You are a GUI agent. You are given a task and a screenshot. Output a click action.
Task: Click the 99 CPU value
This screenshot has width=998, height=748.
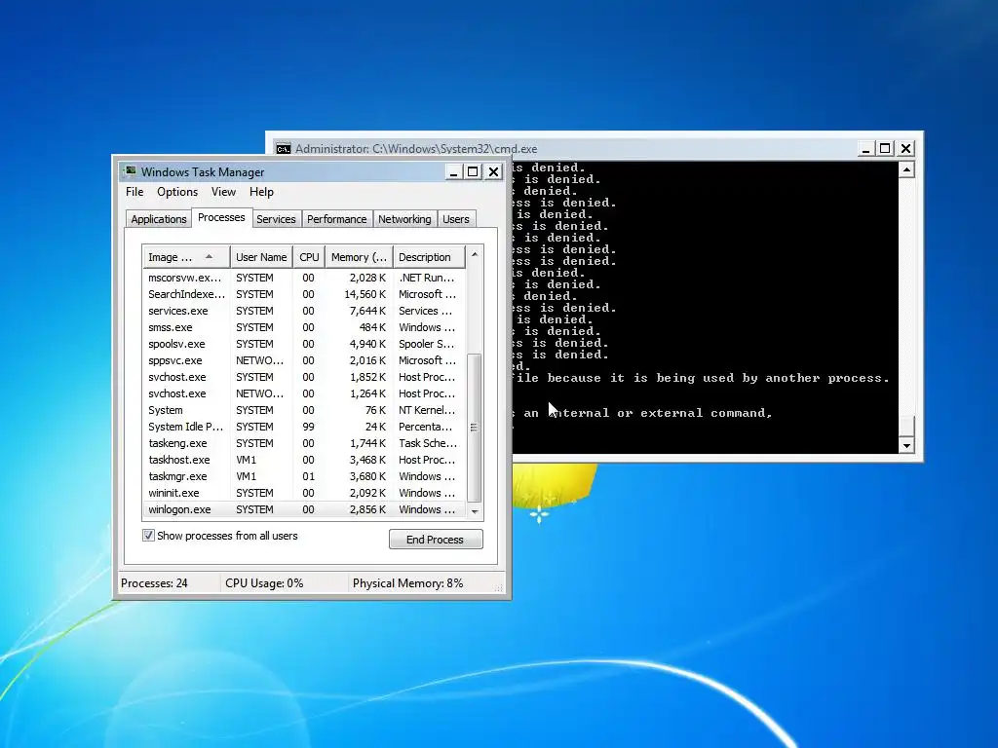(308, 427)
